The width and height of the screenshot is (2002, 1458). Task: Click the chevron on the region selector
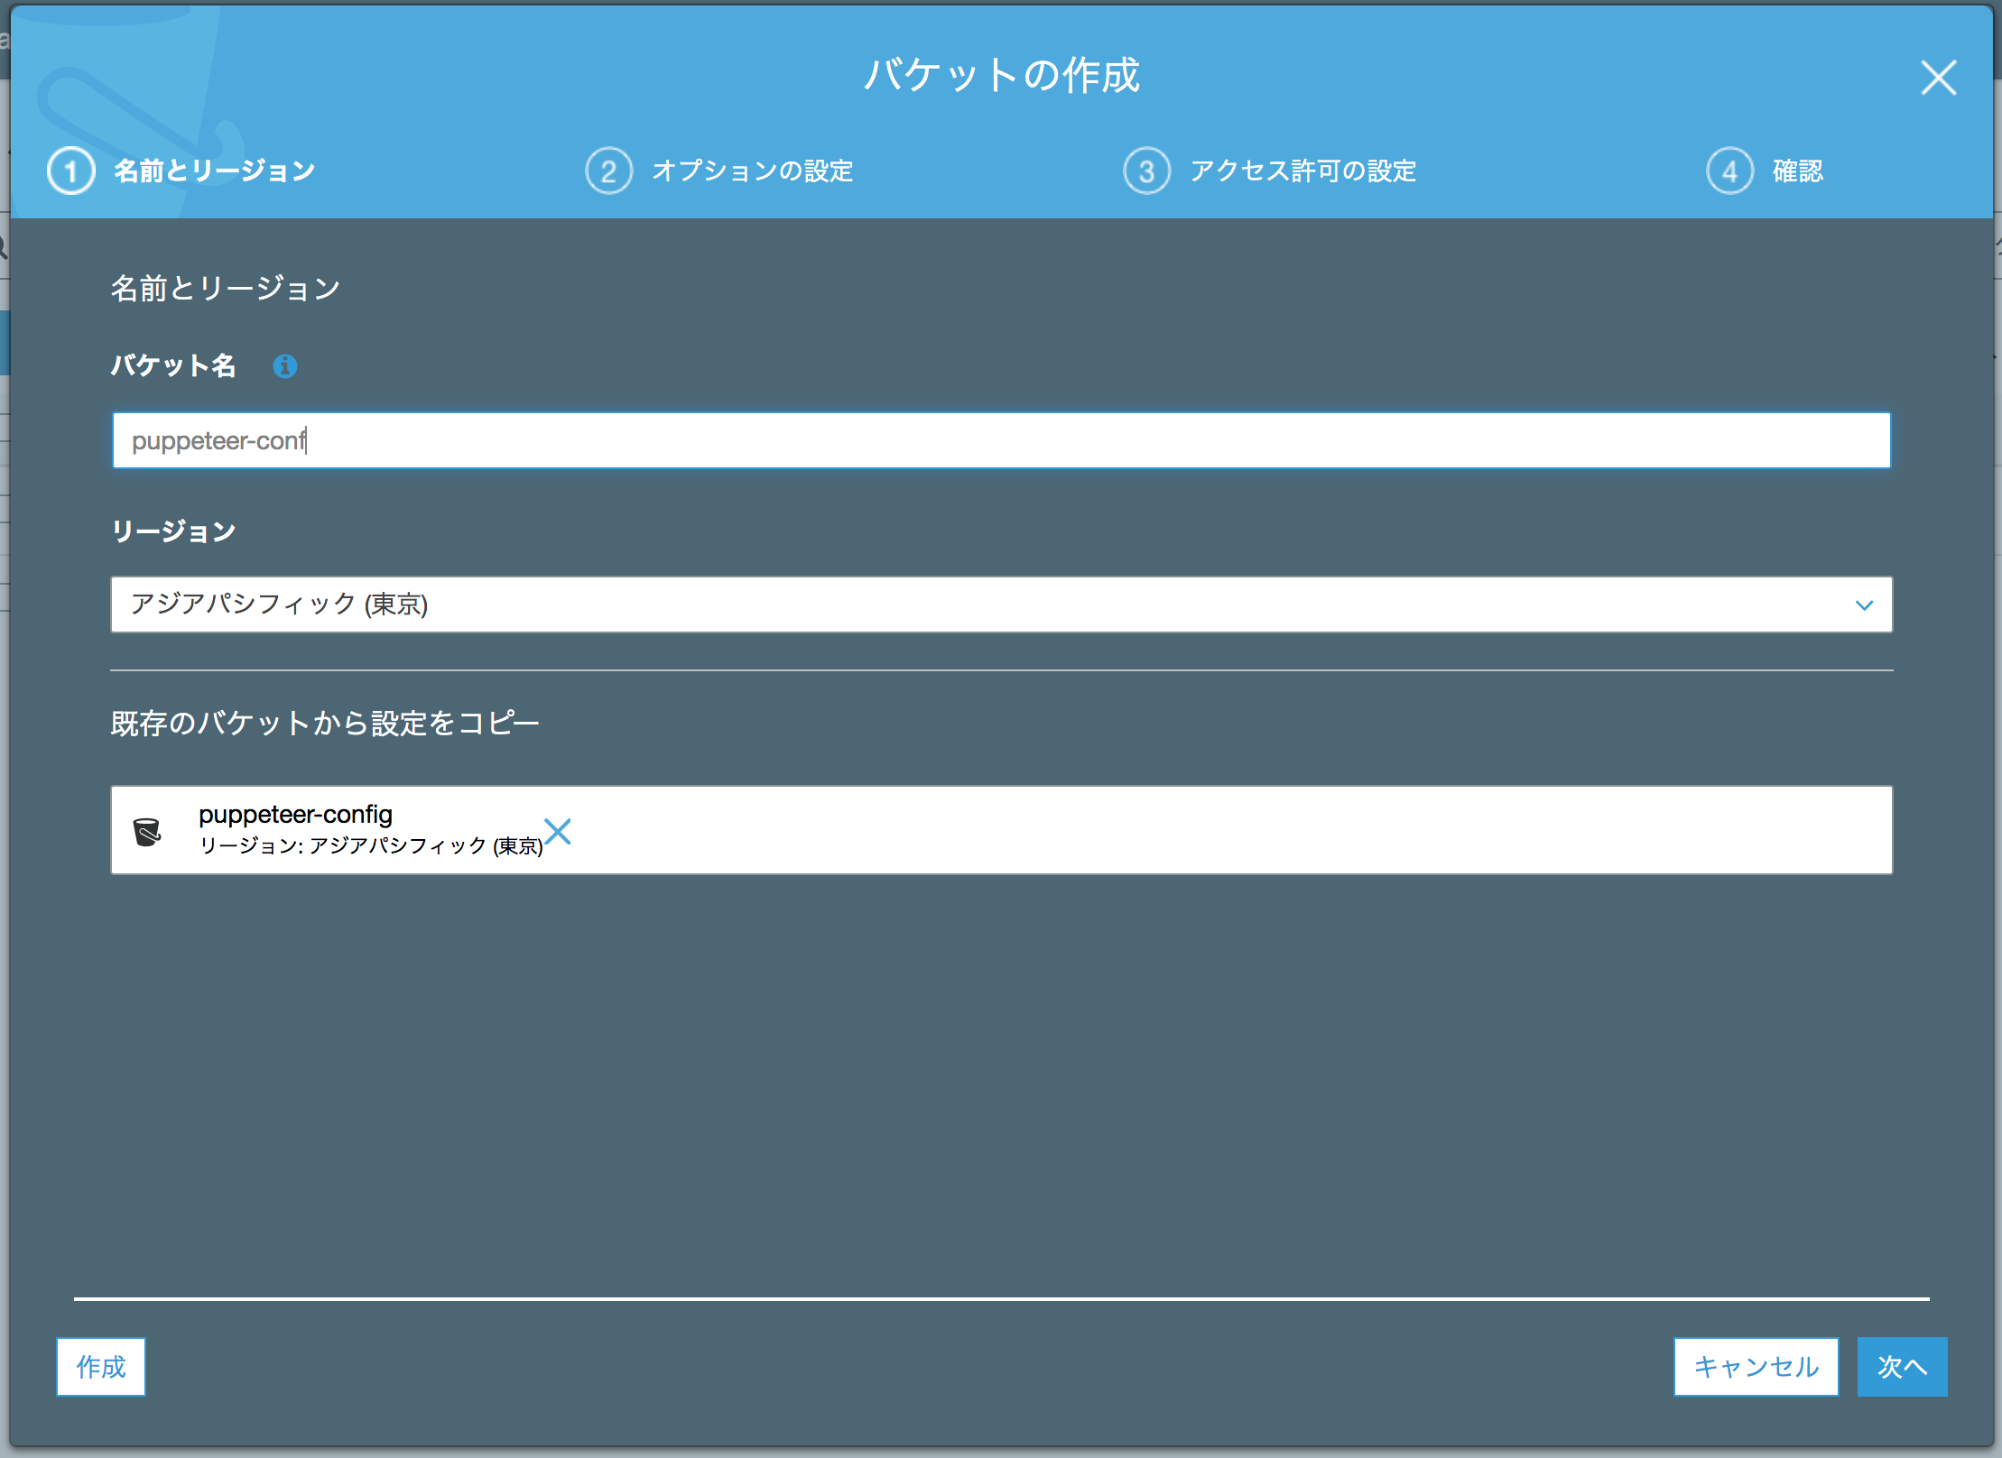1865,604
